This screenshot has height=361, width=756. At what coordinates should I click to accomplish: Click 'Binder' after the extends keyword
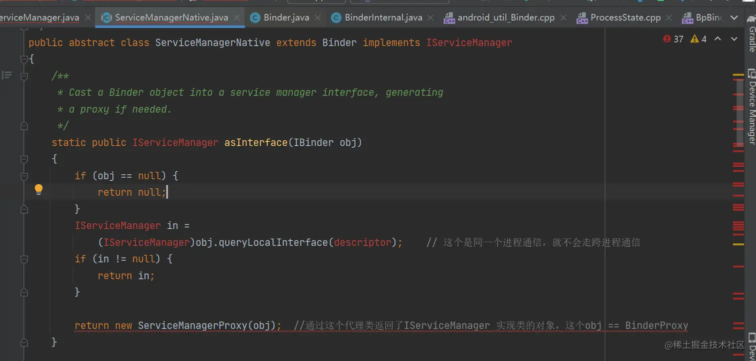tap(339, 43)
